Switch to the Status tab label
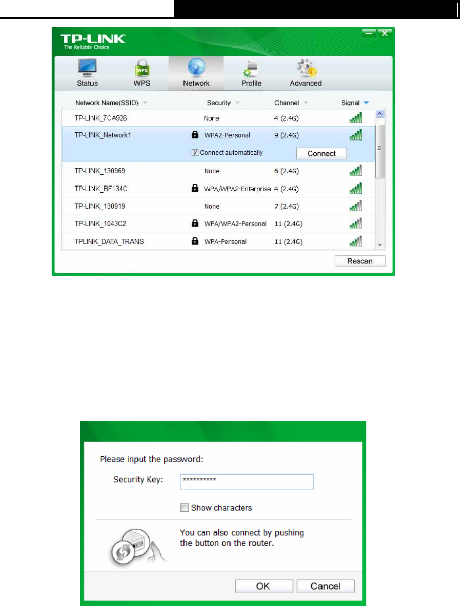The image size is (460, 606). click(x=87, y=83)
